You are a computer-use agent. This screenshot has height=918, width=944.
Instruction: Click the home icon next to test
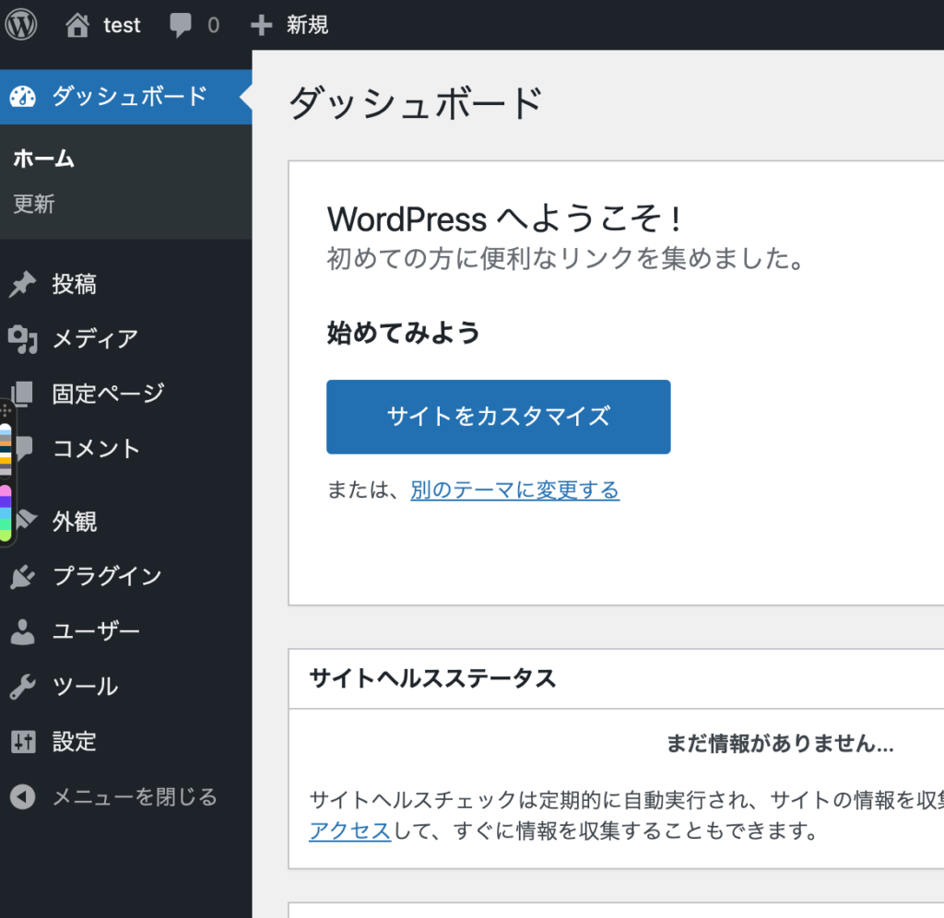(x=77, y=25)
